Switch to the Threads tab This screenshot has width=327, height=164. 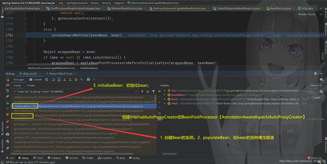click(x=31, y=86)
